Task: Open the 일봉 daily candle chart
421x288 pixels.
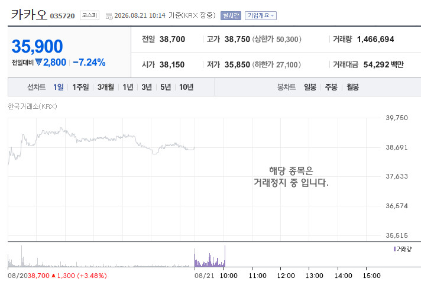Action: point(310,87)
